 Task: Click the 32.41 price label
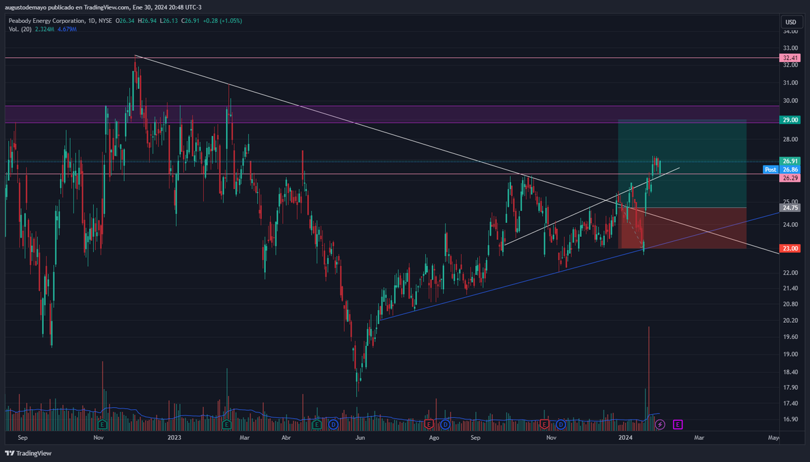pyautogui.click(x=790, y=58)
